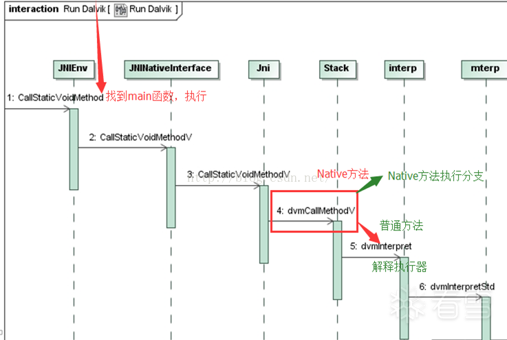The width and height of the screenshot is (507, 340).
Task: Click the message label '5: dvmInterpret'
Action: click(x=381, y=246)
